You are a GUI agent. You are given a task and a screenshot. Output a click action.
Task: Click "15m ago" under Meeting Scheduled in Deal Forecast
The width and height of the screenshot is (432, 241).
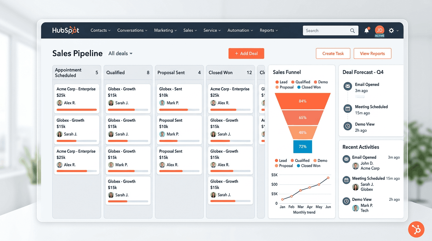[363, 113]
